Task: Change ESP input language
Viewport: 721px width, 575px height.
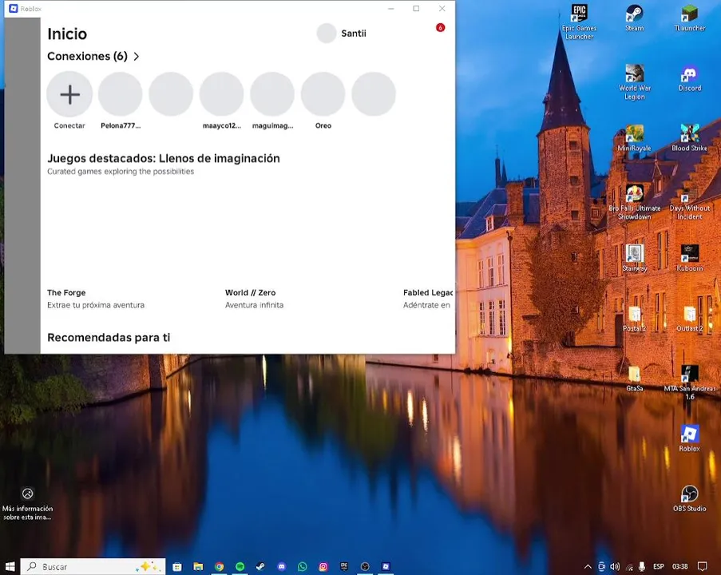Action: click(659, 566)
